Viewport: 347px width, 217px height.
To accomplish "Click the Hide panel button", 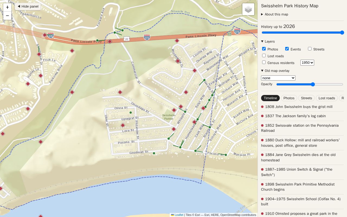I will point(28,7).
